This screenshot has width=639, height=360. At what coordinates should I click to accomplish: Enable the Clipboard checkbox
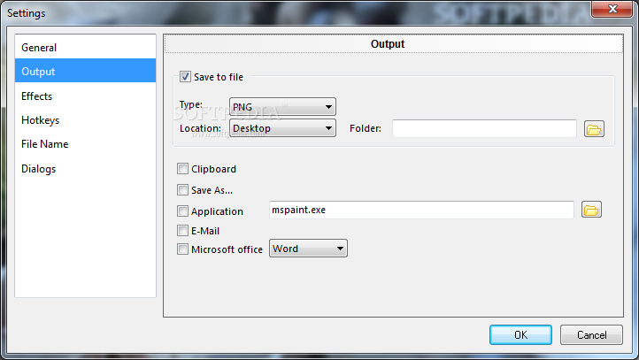(182, 169)
